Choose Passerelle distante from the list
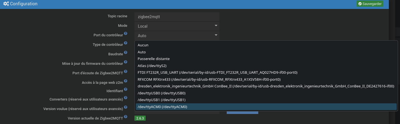 tap(154, 59)
